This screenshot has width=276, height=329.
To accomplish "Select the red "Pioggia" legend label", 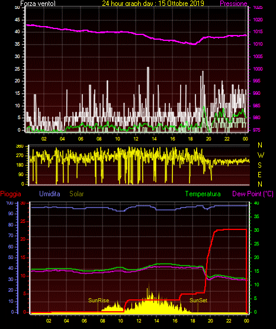I will [11, 194].
